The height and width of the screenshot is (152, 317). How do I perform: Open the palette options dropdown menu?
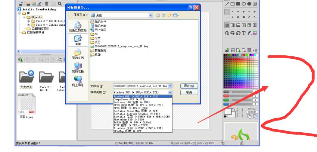[255, 50]
